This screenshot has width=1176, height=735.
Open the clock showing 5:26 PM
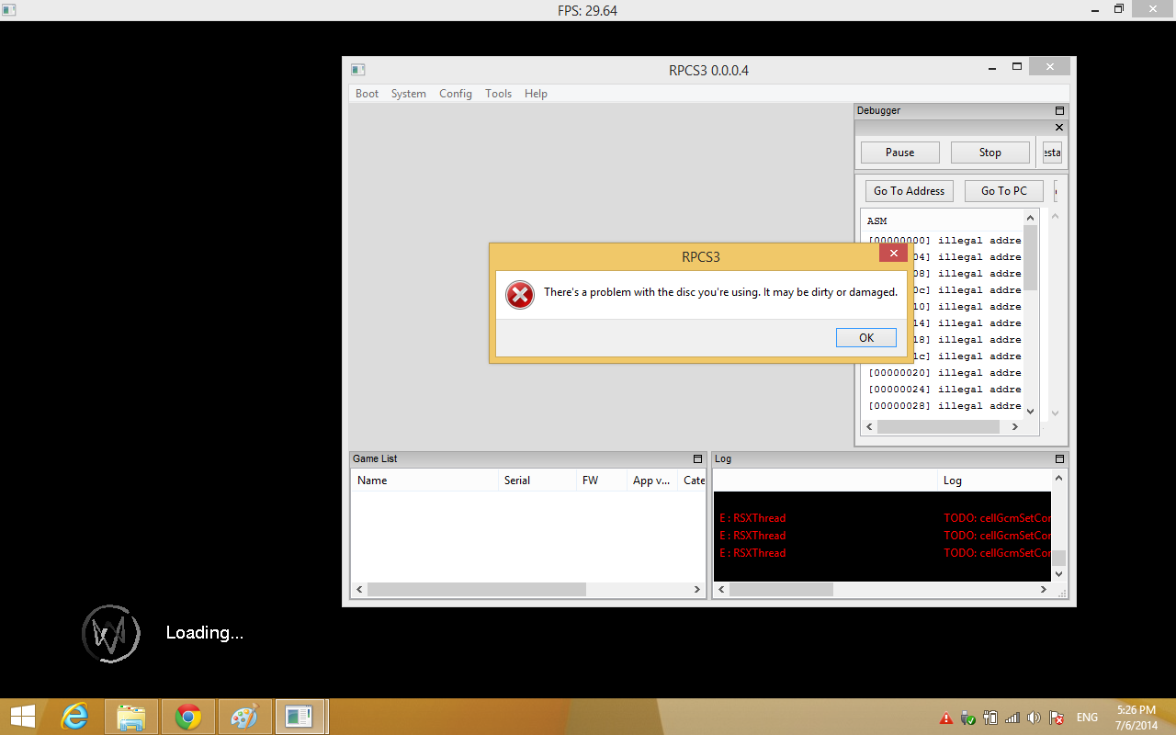pos(1136,718)
